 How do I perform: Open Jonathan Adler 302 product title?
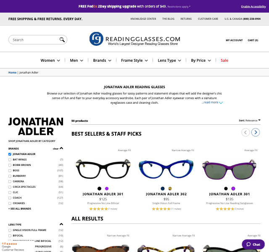point(166,194)
